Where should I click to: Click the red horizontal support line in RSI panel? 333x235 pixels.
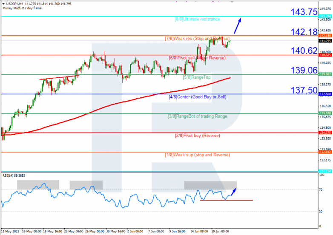pos(227,200)
